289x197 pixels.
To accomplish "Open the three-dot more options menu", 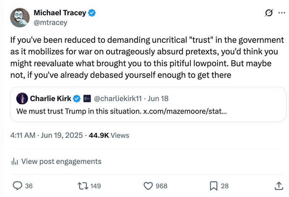I will 281,13.
